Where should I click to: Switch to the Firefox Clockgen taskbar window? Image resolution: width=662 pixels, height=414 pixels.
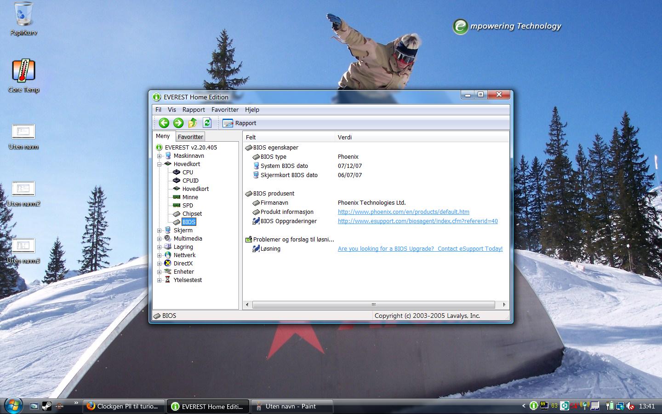tap(123, 406)
